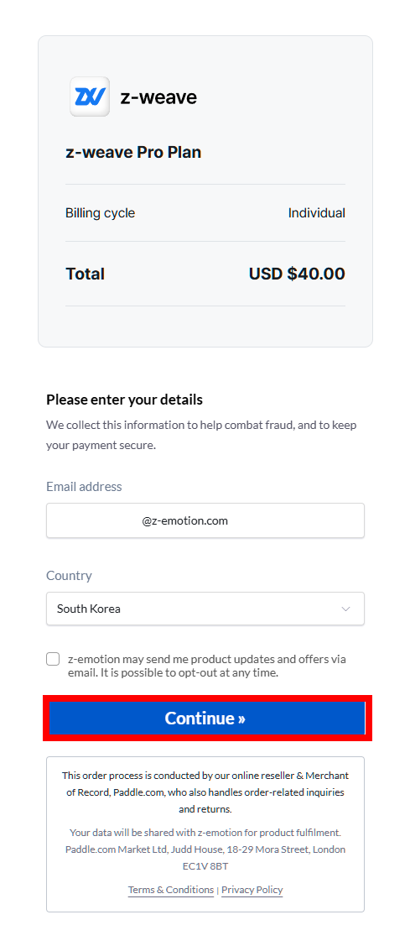410x946 pixels.
Task: Click the chevron arrow in Country selector
Action: click(x=345, y=609)
